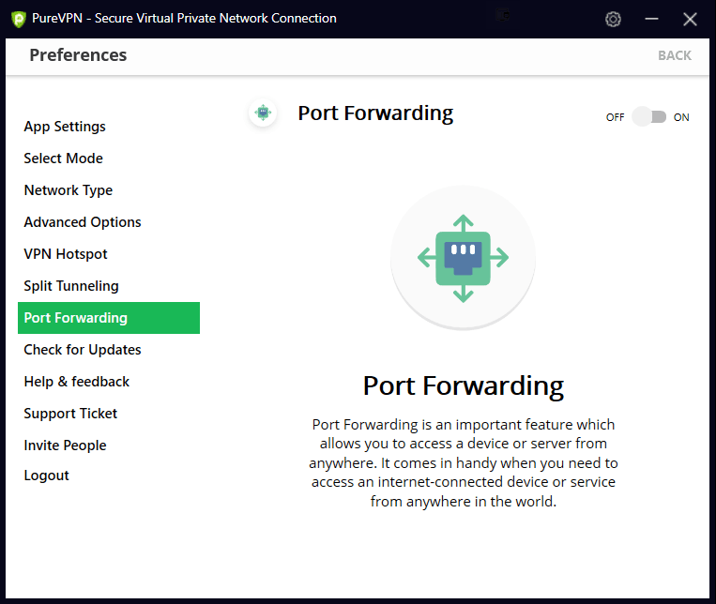Go to Select Mode preferences

click(x=63, y=159)
